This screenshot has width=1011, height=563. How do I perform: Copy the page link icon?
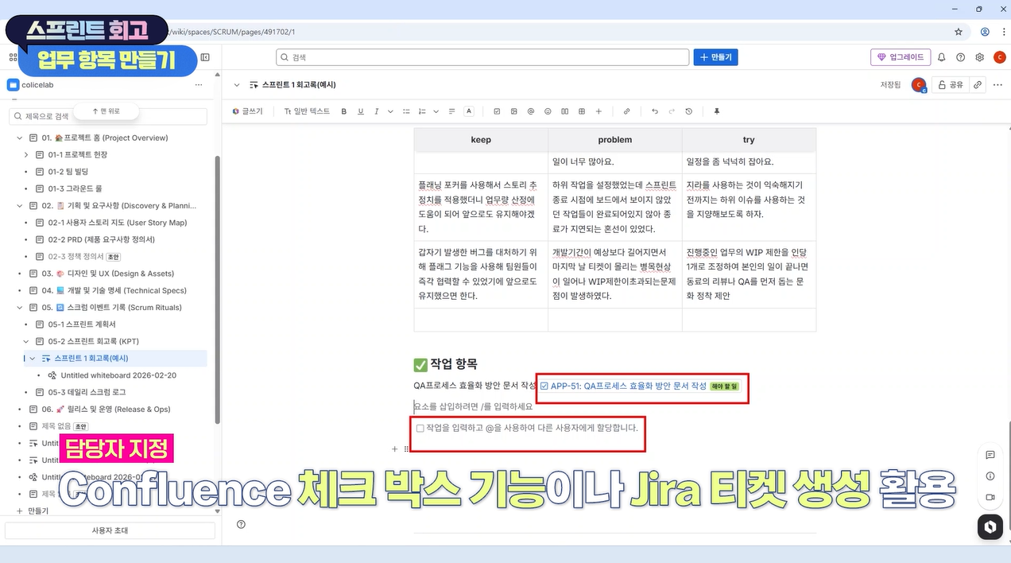(x=978, y=84)
